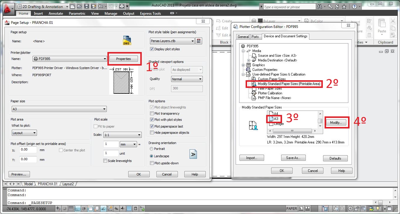The width and height of the screenshot is (400, 214).
Task: Open the Express Tools ribbon tab
Action: tap(150, 13)
